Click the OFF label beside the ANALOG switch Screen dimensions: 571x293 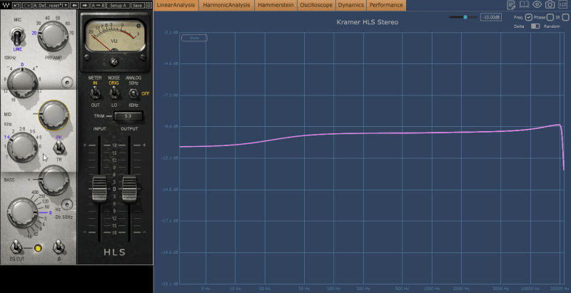tap(146, 94)
